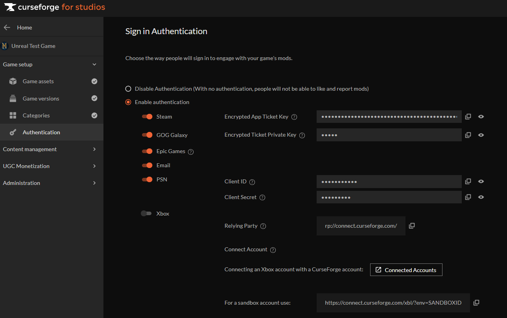Viewport: 507px width, 318px height.
Task: Click the Categories completed checkmark
Action: [94, 115]
